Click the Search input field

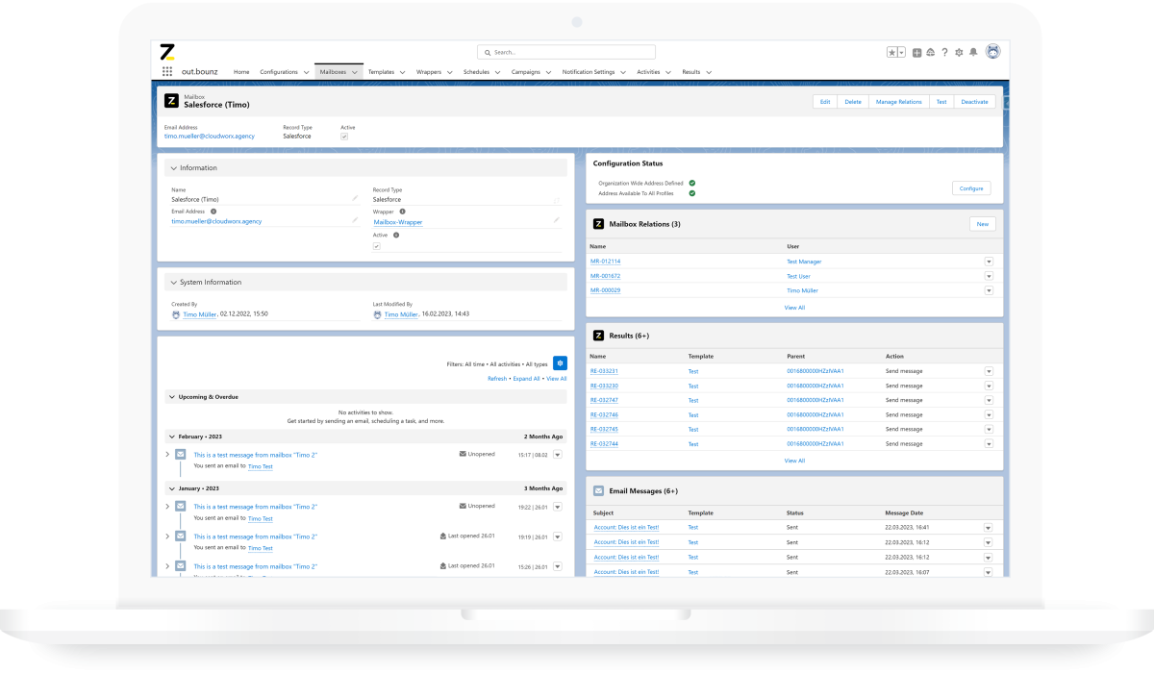[x=566, y=52]
